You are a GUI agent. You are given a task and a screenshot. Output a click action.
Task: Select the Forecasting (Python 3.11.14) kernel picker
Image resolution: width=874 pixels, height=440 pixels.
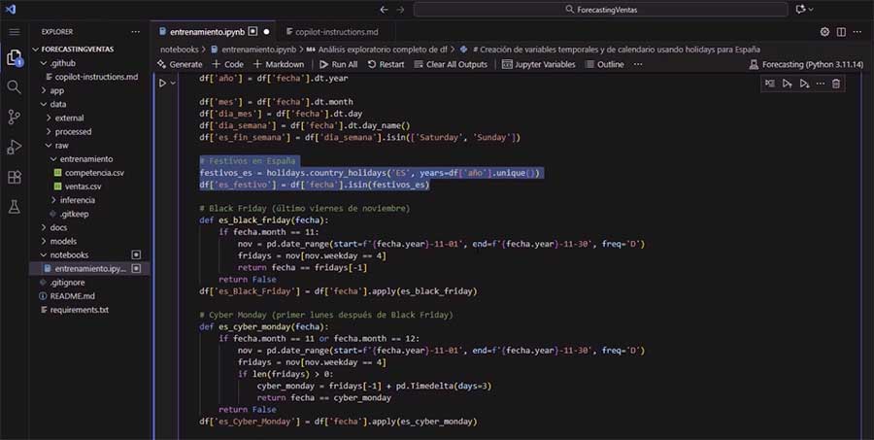(806, 64)
